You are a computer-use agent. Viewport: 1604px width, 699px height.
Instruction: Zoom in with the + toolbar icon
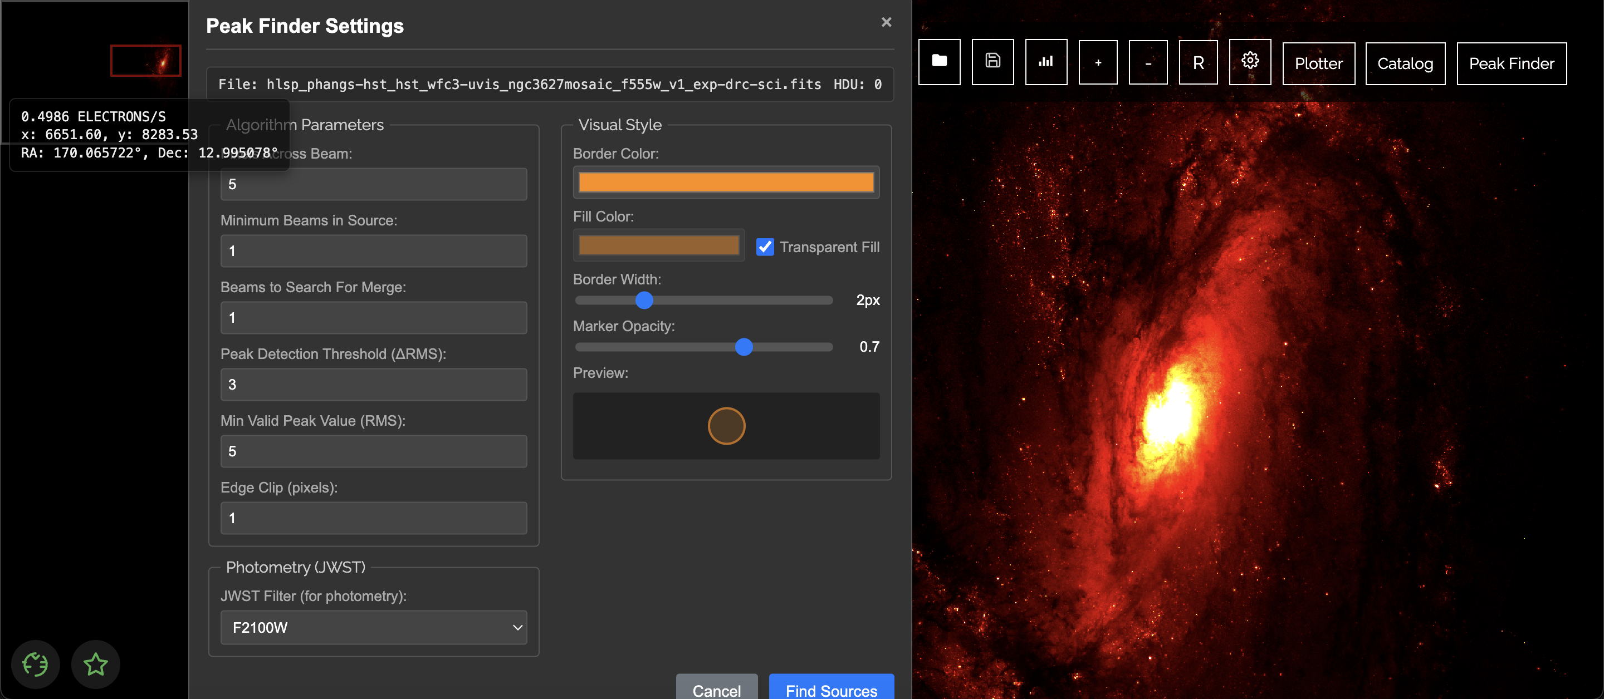point(1098,62)
